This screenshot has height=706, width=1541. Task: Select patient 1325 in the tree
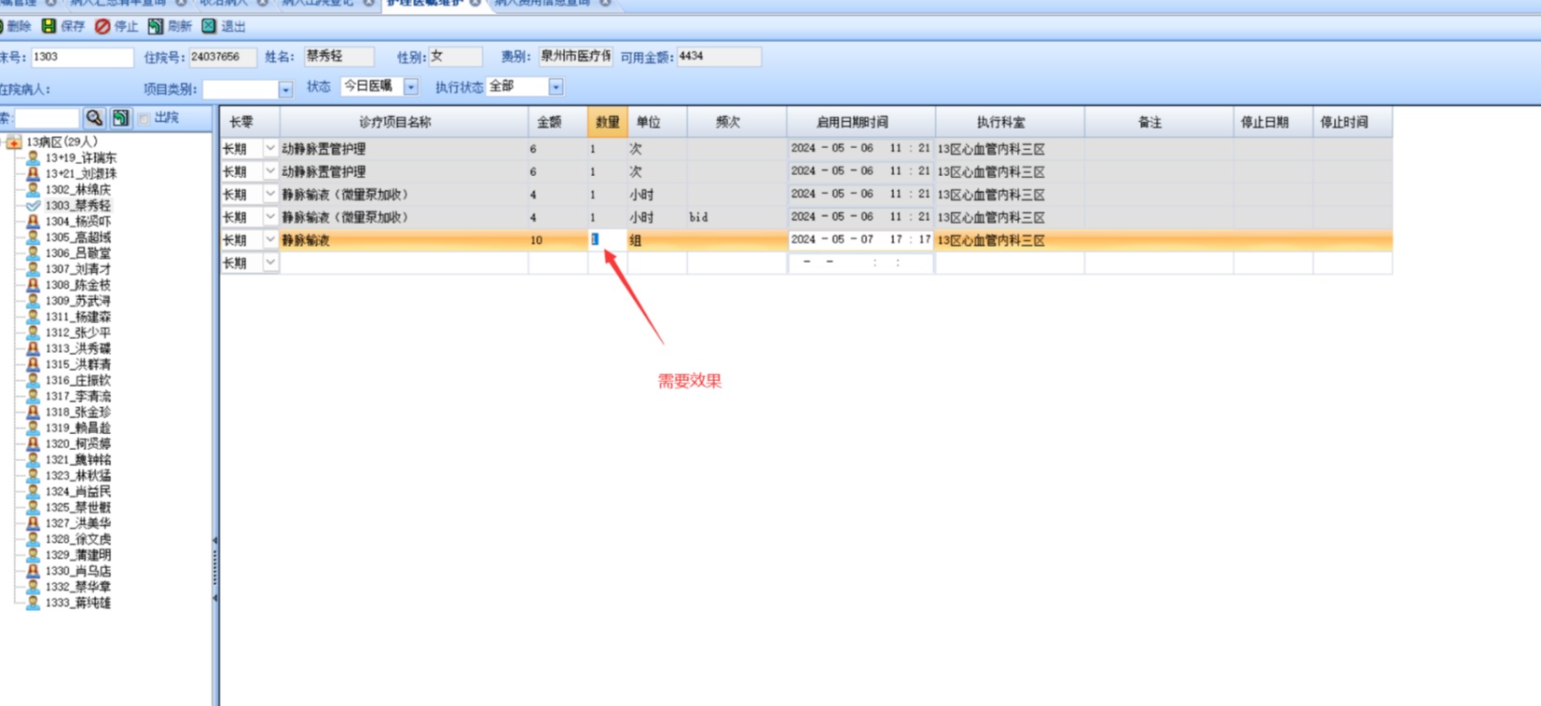(x=77, y=507)
